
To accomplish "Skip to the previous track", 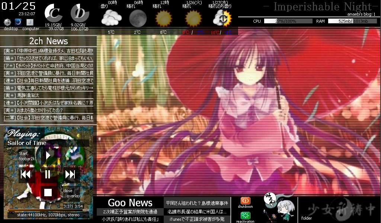I will (x=26, y=174).
